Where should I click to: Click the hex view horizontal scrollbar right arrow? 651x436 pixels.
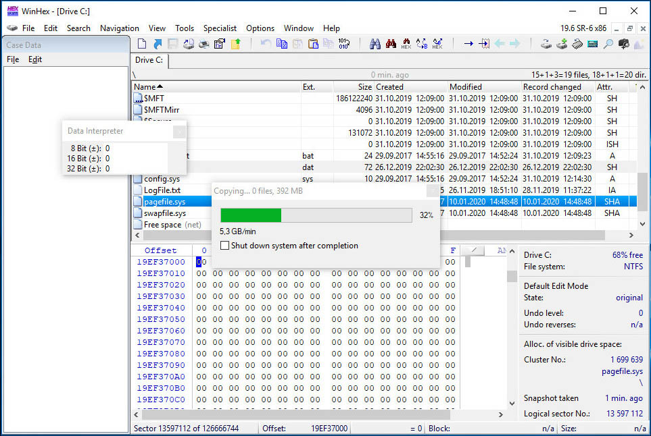[x=501, y=414]
